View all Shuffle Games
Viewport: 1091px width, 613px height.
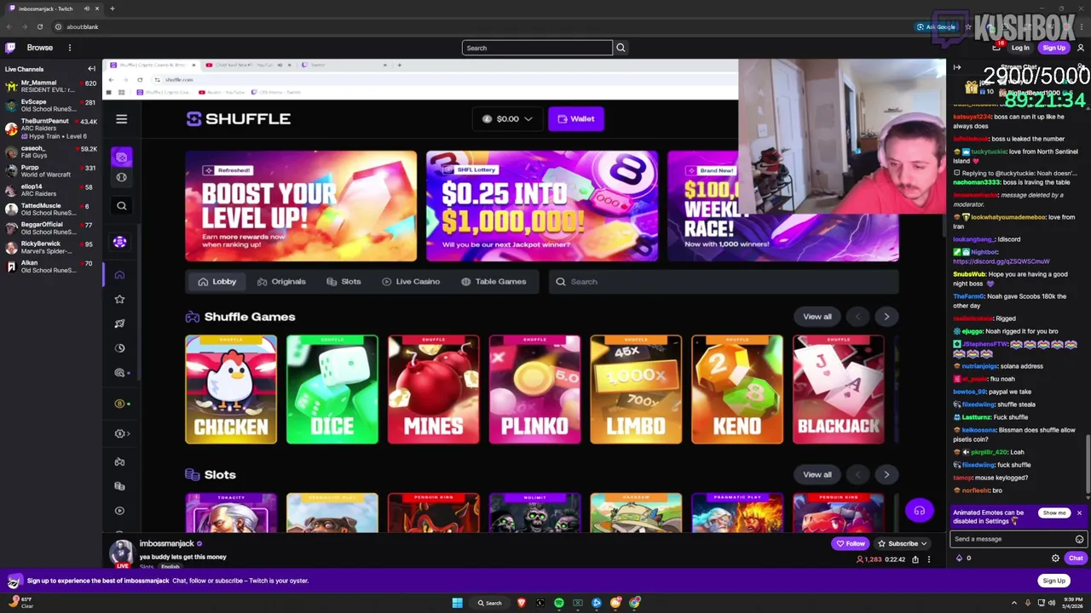(x=817, y=317)
